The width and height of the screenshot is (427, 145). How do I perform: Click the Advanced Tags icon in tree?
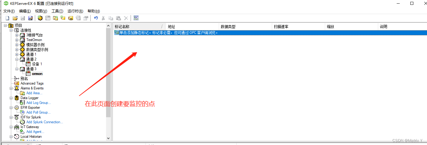17,83
